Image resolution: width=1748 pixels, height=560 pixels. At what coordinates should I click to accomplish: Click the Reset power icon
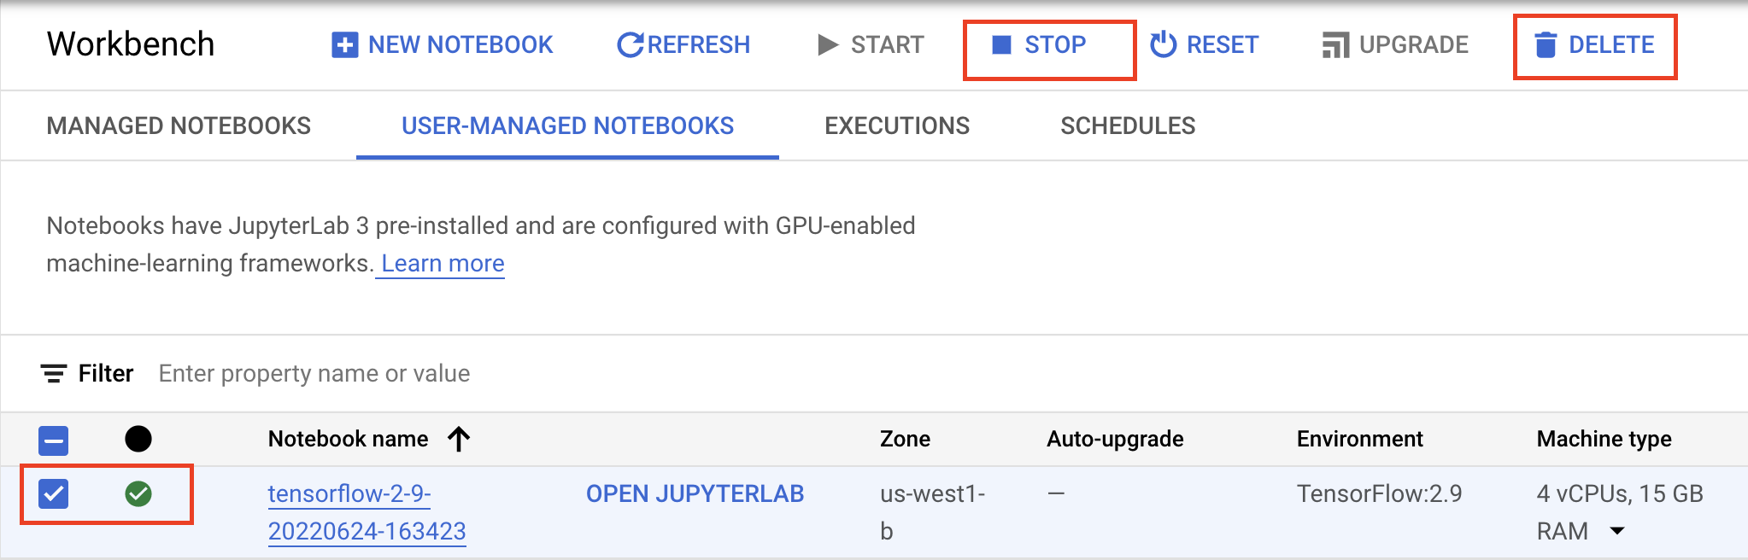point(1163,44)
